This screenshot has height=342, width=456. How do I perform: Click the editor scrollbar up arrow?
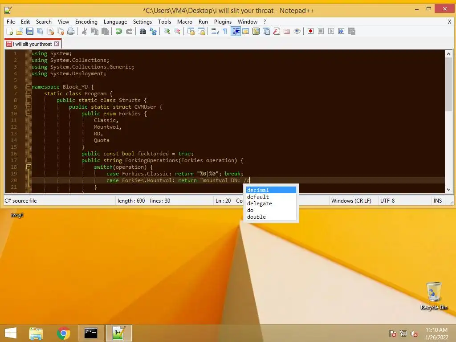point(448,54)
